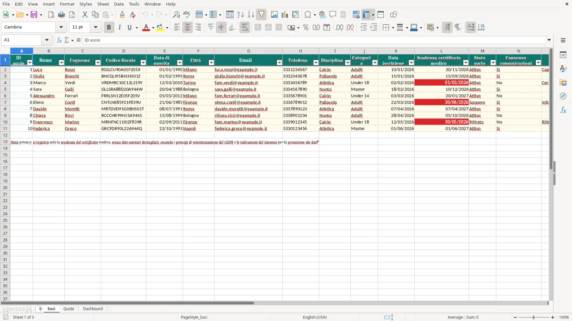
Task: Select column header L
Action: coord(441,51)
